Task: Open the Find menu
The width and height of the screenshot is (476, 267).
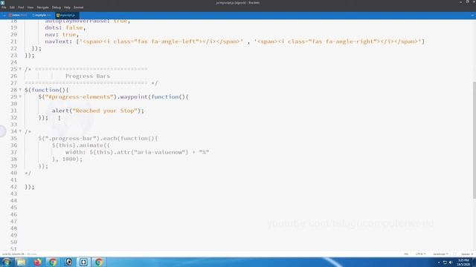Action: click(21, 7)
